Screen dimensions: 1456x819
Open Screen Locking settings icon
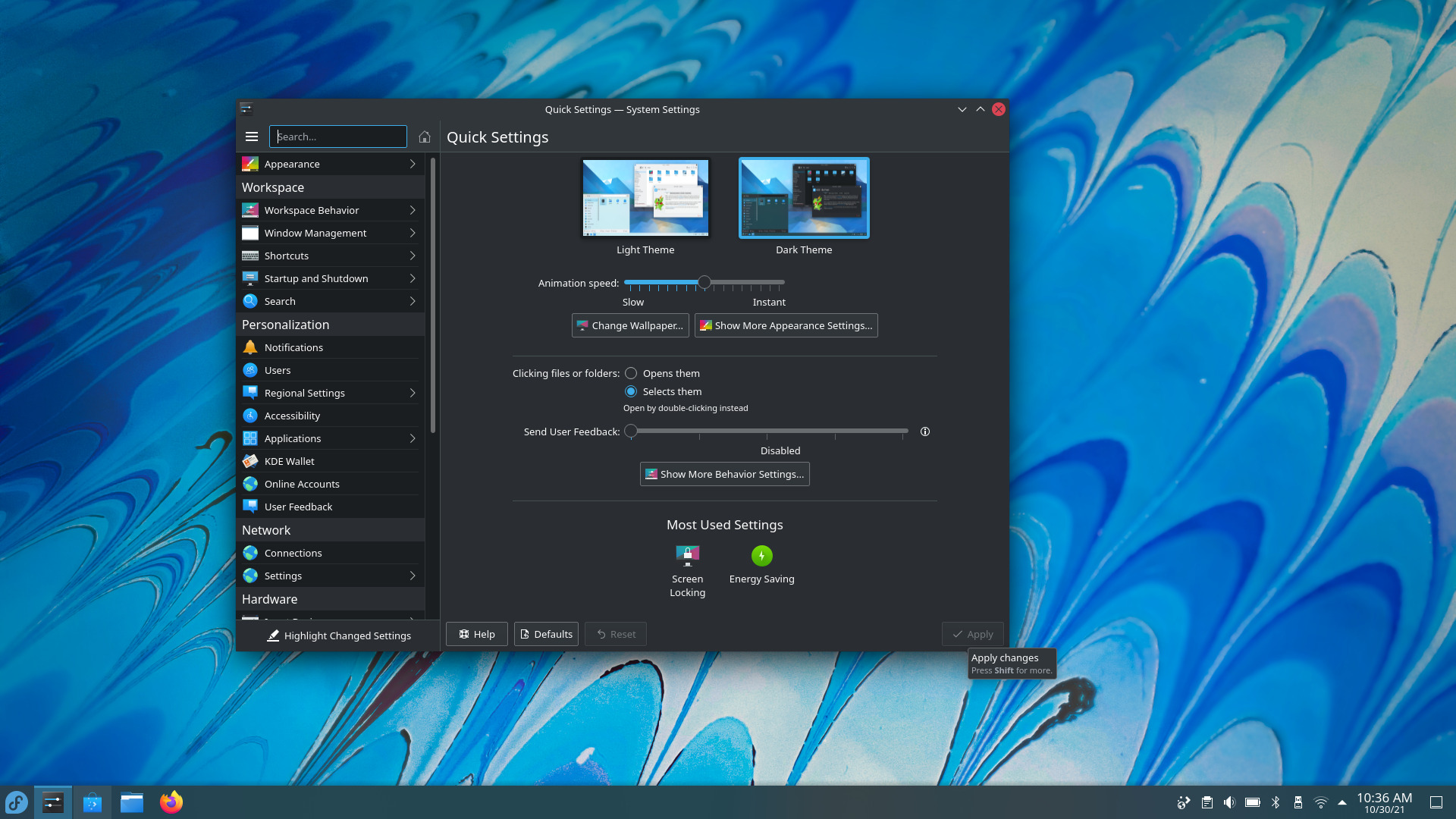click(687, 556)
